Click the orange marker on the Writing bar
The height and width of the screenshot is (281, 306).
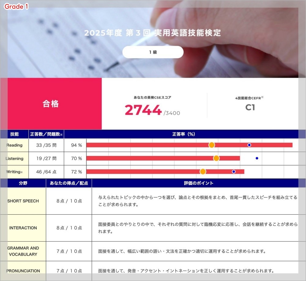pos(203,172)
